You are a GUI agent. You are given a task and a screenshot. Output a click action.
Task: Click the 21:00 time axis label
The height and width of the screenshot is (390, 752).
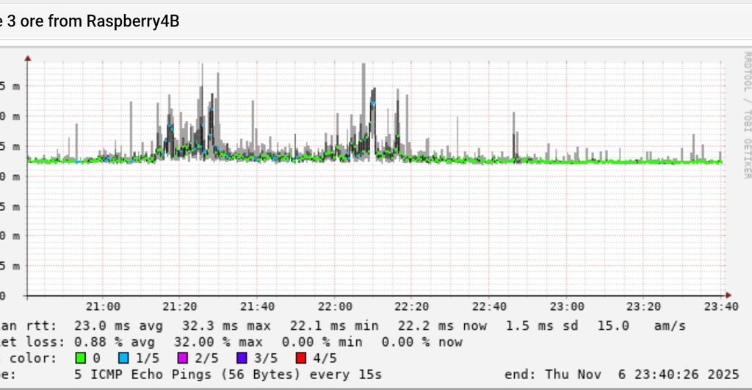click(x=103, y=306)
